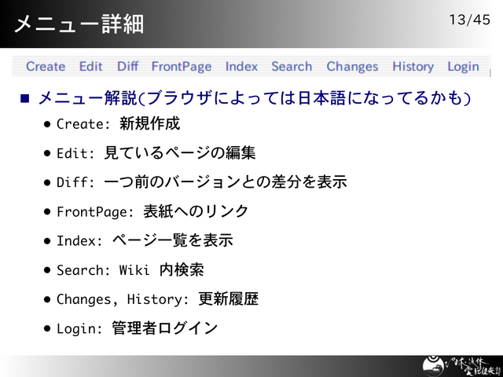This screenshot has width=503, height=377.
Task: Click the 13/45 page number indicator
Action: tap(469, 20)
